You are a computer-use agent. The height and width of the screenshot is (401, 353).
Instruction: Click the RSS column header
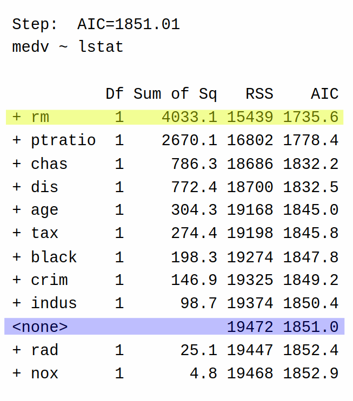[259, 93]
